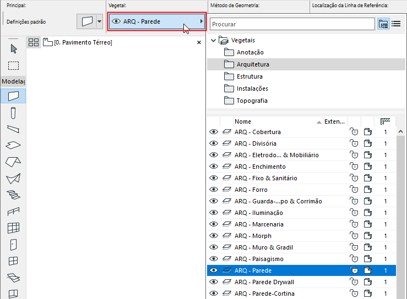Select ARQ - Fixo & Sanitário layer
Image resolution: width=407 pixels, height=299 pixels.
click(x=266, y=178)
